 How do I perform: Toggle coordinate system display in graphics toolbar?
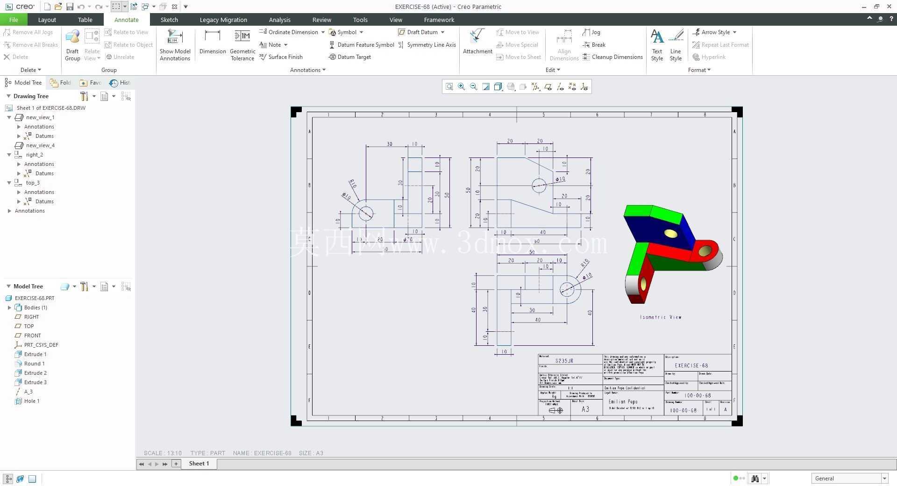coord(584,86)
